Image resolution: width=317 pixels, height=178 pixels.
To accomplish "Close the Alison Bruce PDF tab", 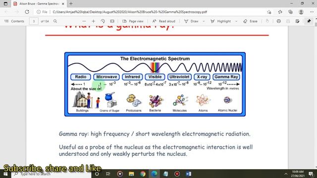I will [63, 3].
